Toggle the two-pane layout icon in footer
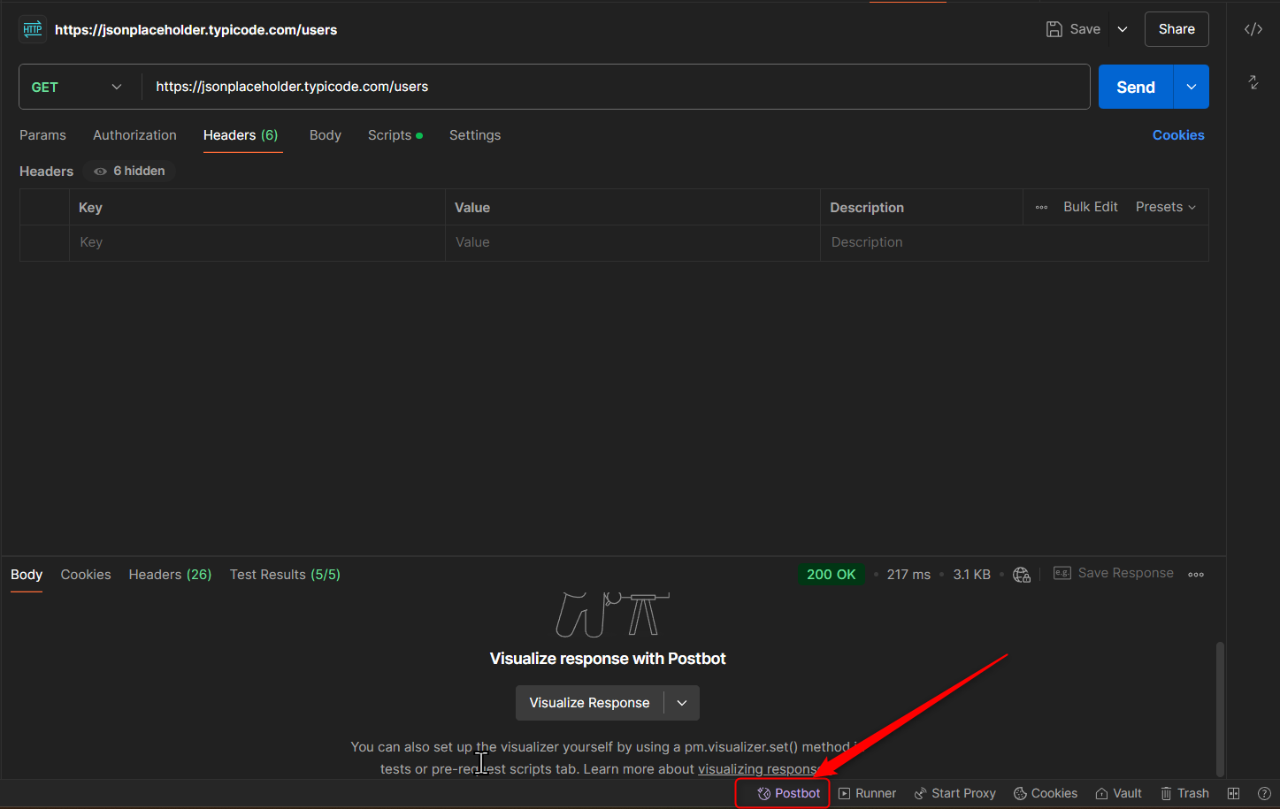 tap(1233, 793)
